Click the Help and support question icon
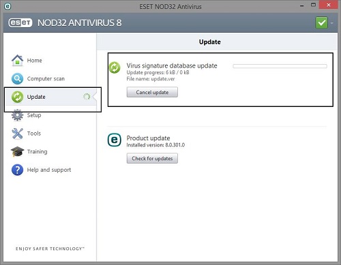The image size is (341, 265). tap(17, 170)
